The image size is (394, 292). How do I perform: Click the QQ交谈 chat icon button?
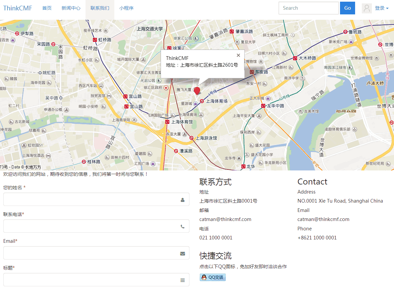pyautogui.click(x=213, y=277)
